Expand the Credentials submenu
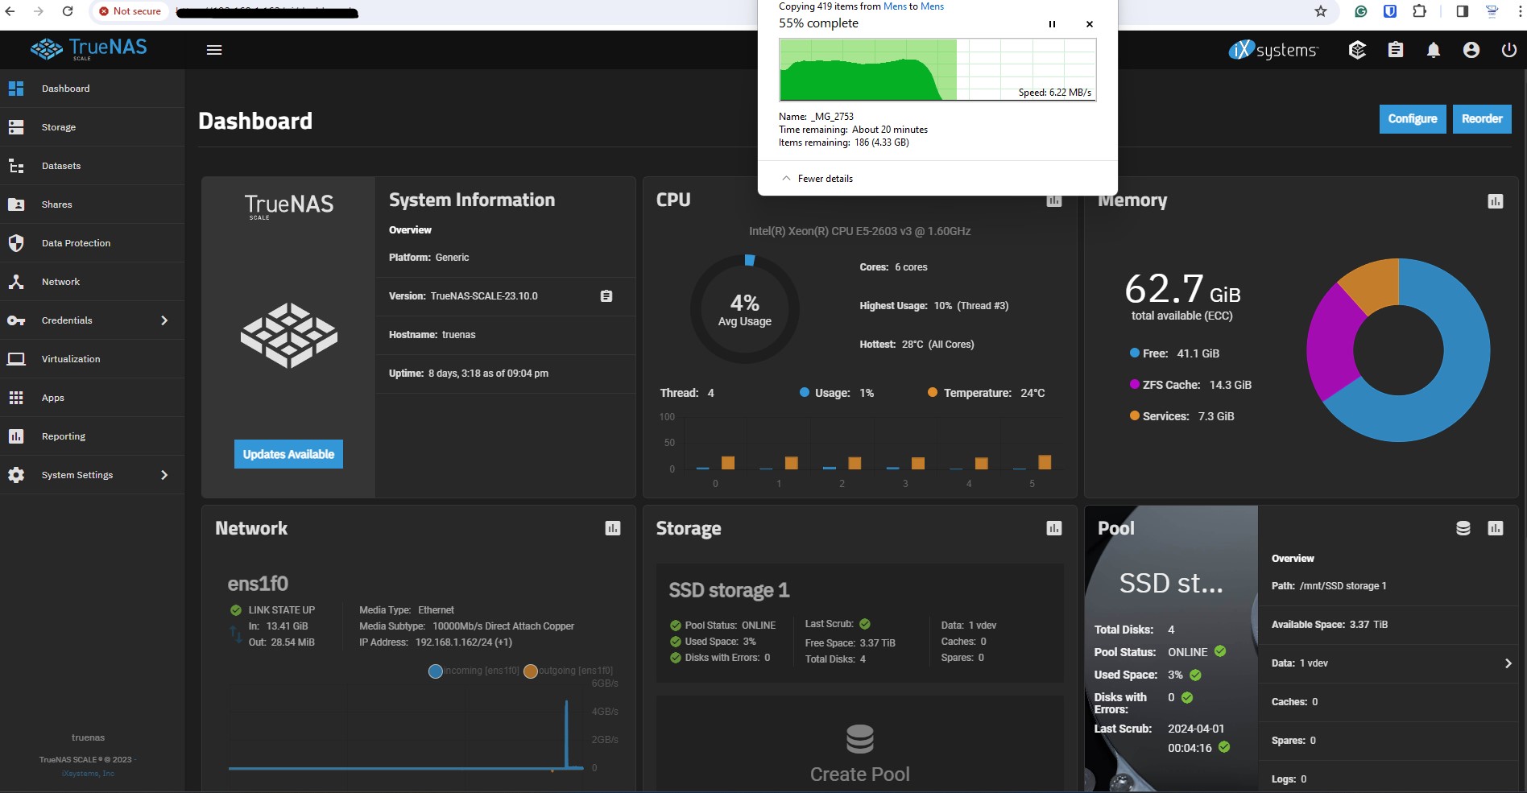Screen dimensions: 1527x793 164,320
